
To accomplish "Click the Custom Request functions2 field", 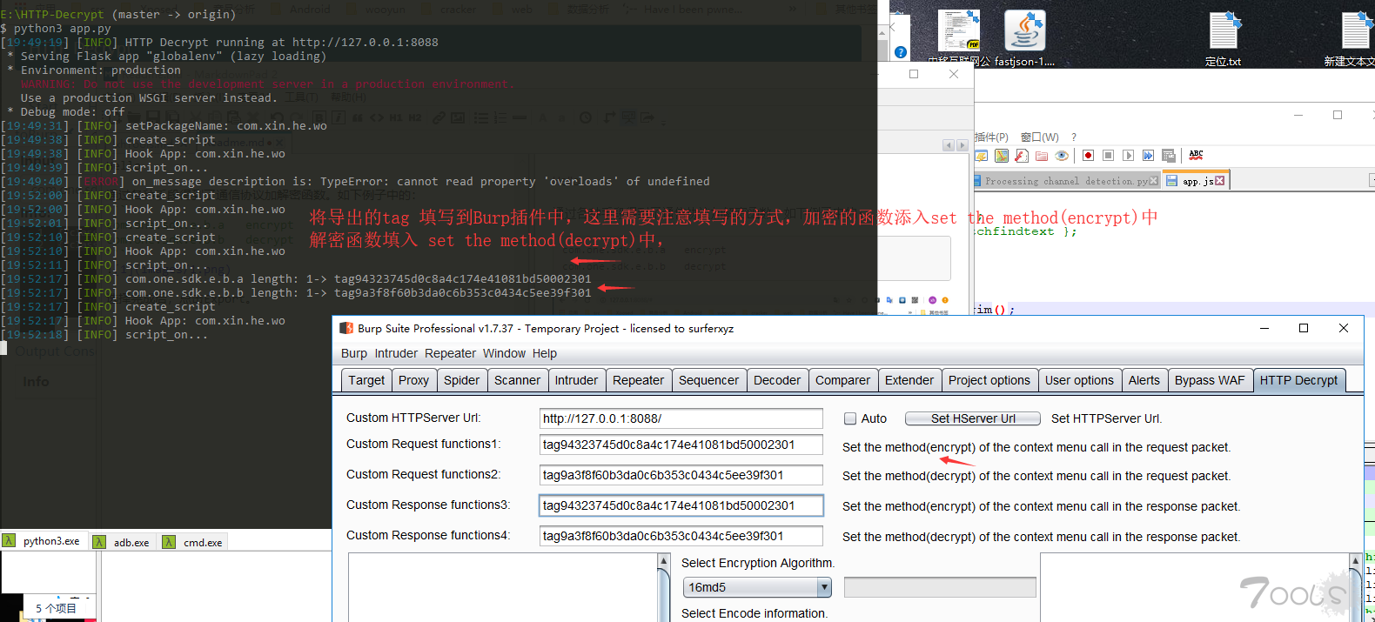I will (x=681, y=475).
